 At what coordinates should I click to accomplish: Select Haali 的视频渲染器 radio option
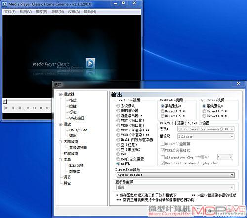pyautogui.click(x=118, y=140)
